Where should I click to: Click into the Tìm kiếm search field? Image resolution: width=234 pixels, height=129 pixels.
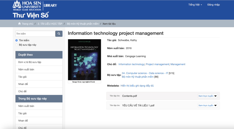[35, 34]
